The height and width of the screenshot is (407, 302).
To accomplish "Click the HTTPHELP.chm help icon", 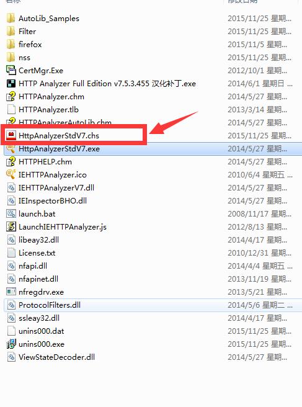I will click(11, 162).
